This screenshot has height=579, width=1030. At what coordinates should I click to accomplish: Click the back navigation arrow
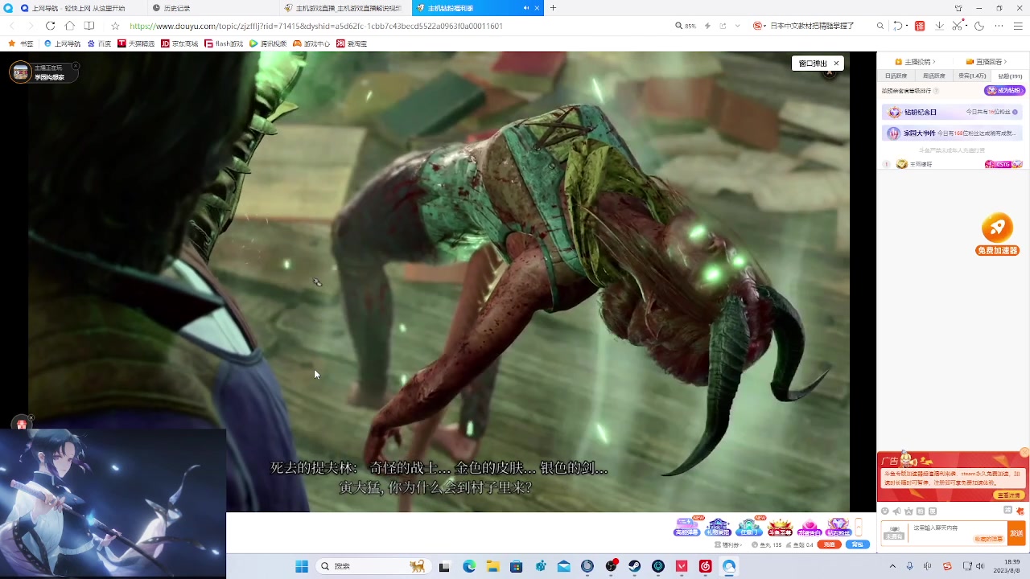tap(11, 26)
